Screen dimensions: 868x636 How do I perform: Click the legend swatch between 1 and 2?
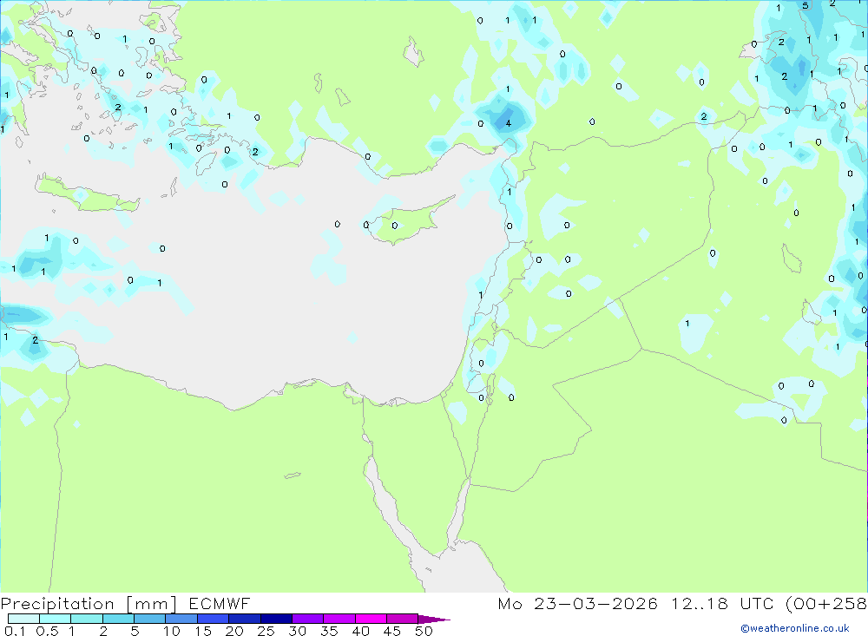(87, 619)
